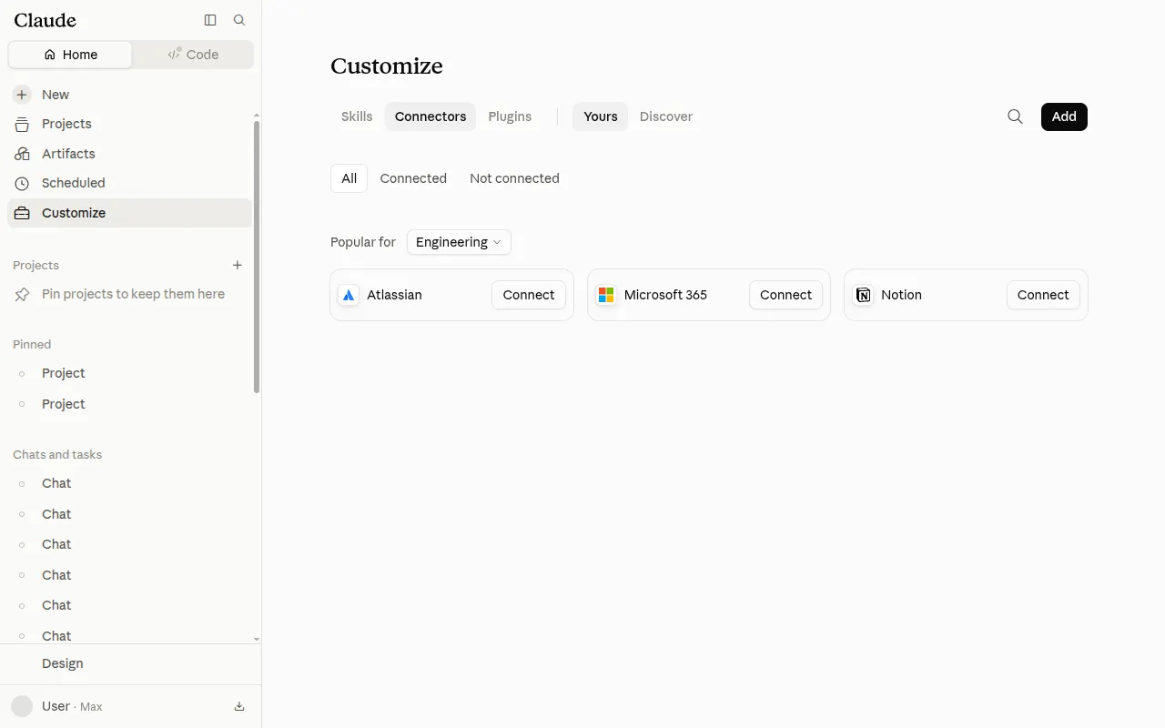Connect the Notion connector
The height and width of the screenshot is (728, 1165).
click(1043, 295)
